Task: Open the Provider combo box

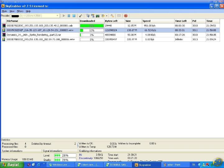Action: coord(35,16)
